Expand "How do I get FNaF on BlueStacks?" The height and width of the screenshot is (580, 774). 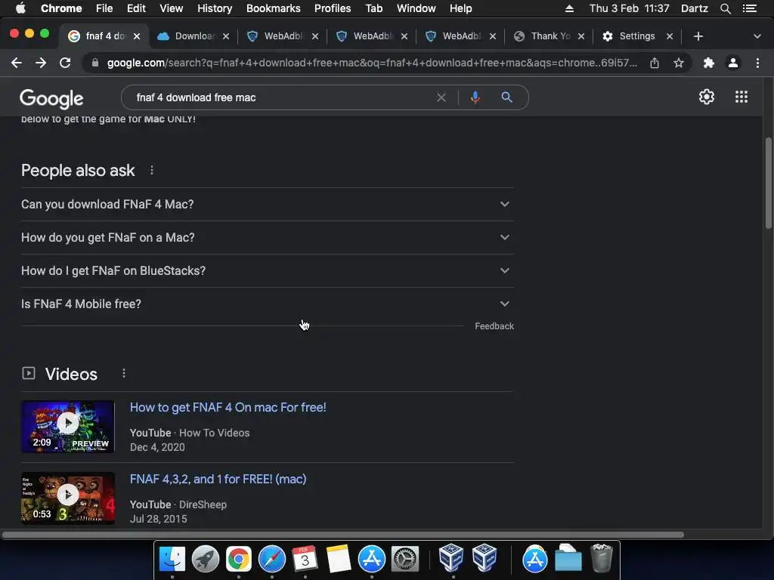pyautogui.click(x=267, y=270)
